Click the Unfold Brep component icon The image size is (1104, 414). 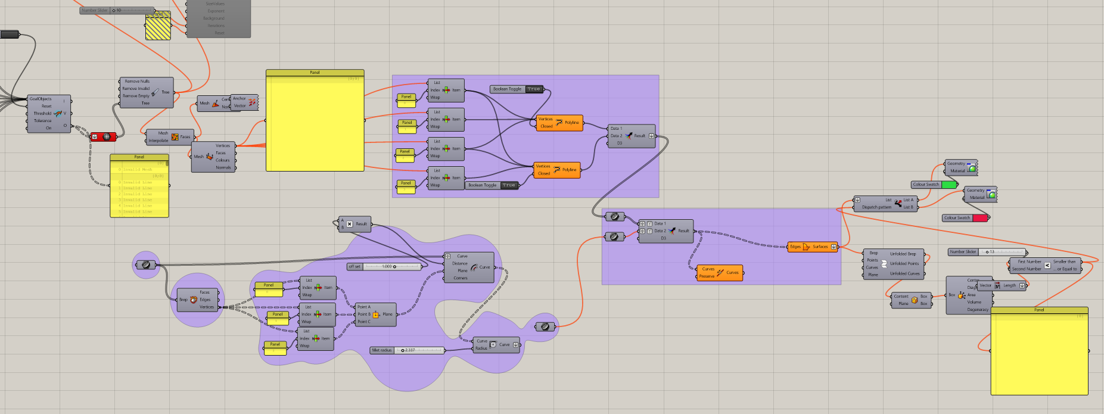click(884, 263)
